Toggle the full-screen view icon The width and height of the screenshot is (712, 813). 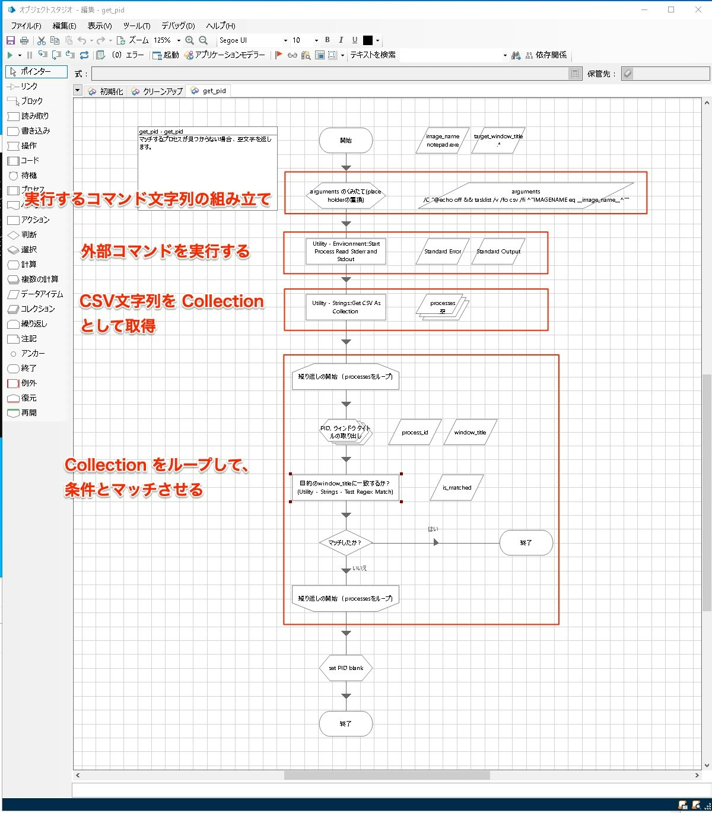[320, 55]
